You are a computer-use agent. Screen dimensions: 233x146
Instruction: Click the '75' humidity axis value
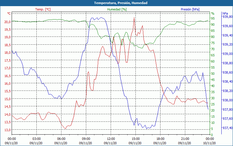pyautogui.click(x=213, y=43)
